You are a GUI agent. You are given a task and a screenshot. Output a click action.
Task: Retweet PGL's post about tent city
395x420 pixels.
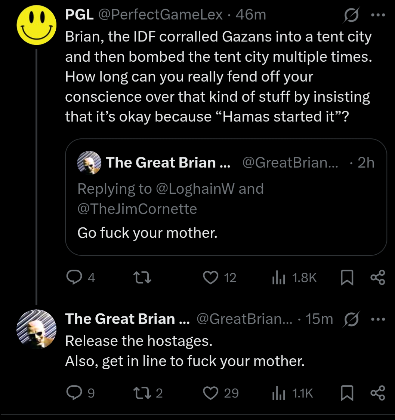142,277
